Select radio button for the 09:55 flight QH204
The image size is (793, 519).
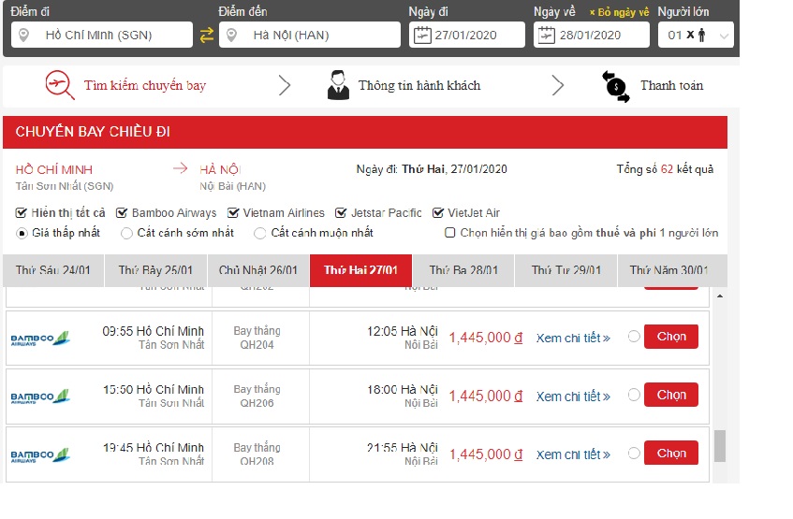click(x=634, y=337)
